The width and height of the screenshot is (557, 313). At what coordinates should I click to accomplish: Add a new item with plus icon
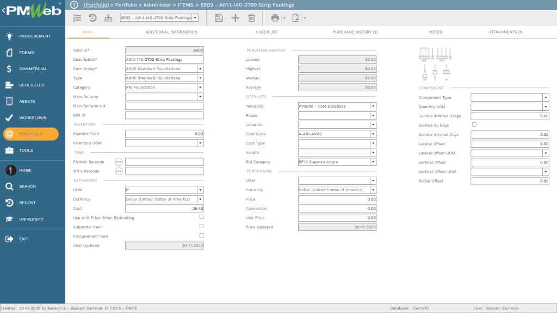point(235,18)
